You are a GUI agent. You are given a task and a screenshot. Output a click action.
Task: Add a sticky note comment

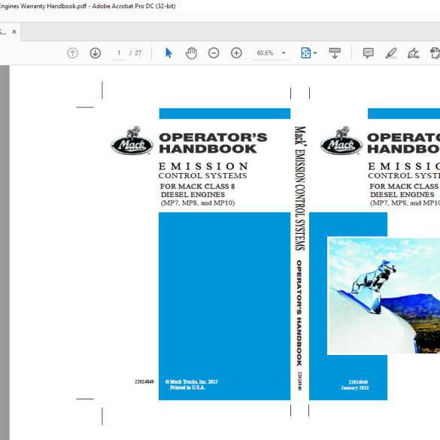(368, 53)
